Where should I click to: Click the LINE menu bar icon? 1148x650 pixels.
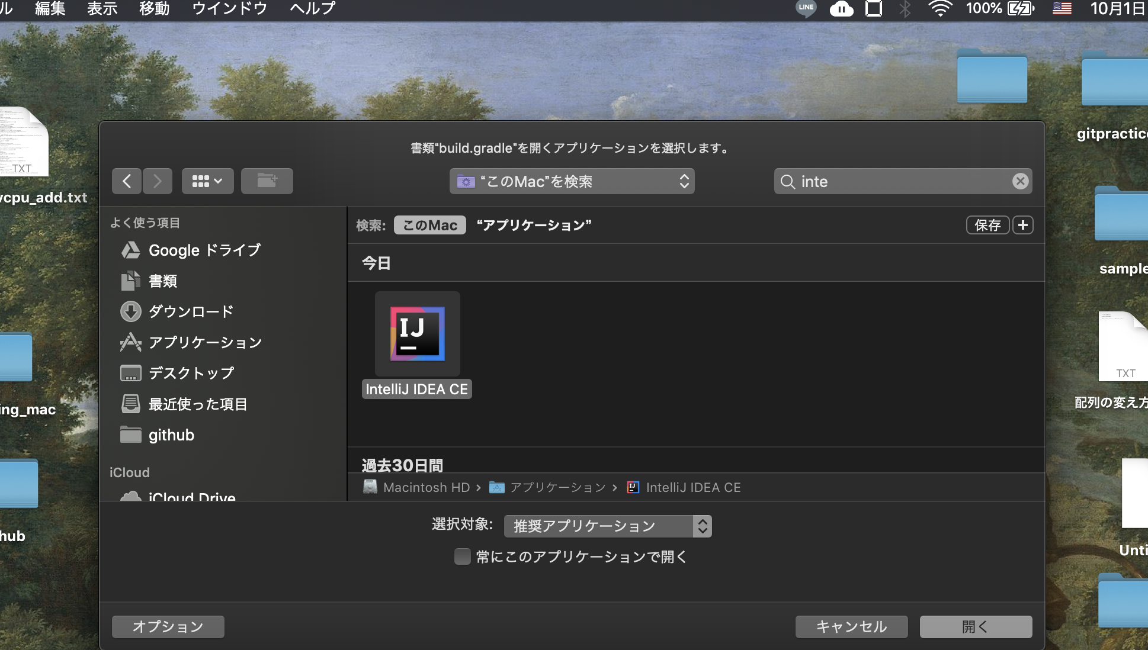click(806, 8)
